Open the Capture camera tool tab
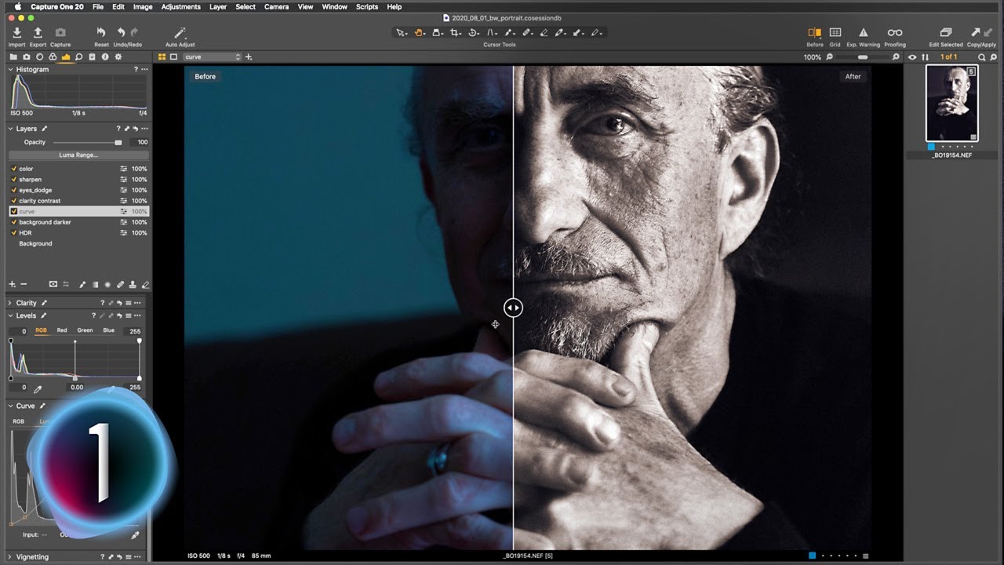Screen dimensions: 1004x565 coord(27,56)
